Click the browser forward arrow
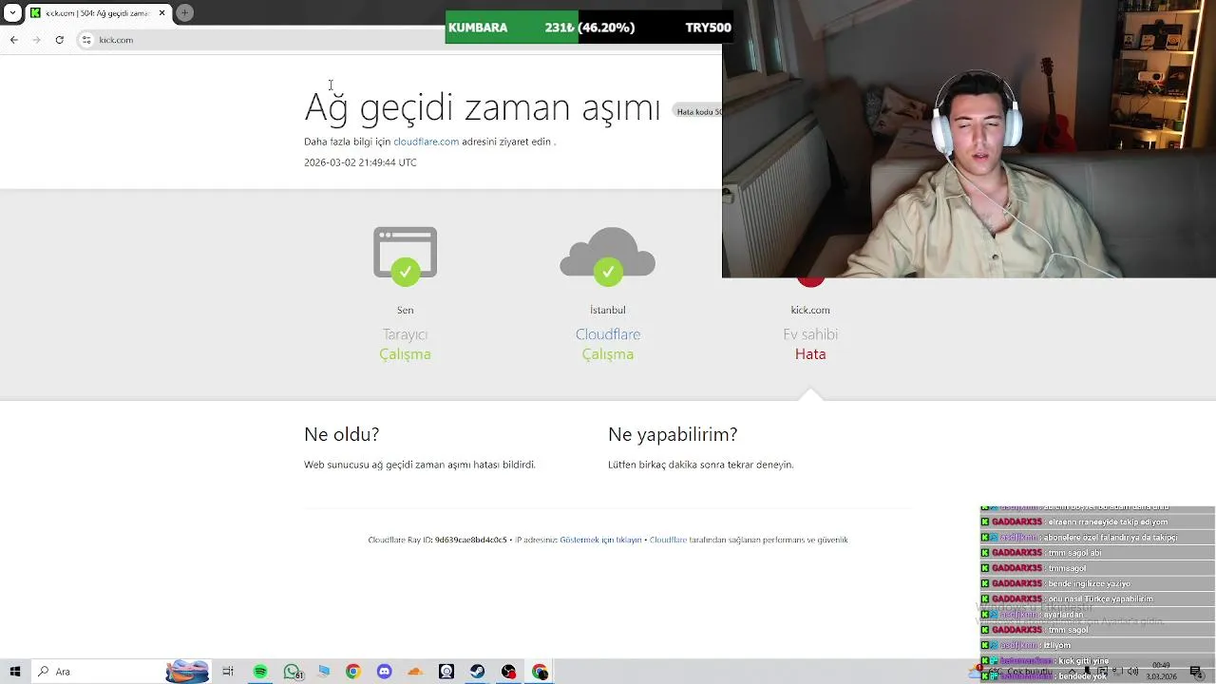The image size is (1216, 684). point(36,40)
